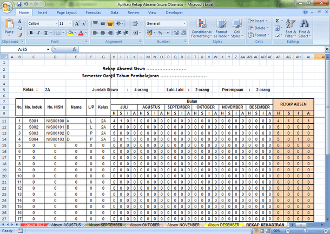Open the General number format dropdown
The image size is (330, 234).
pos(184,23)
